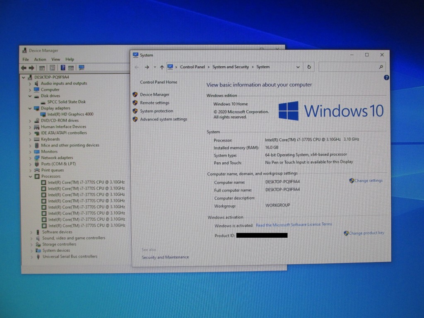
Task: Open Security and Maintenance link
Action: pos(165,257)
